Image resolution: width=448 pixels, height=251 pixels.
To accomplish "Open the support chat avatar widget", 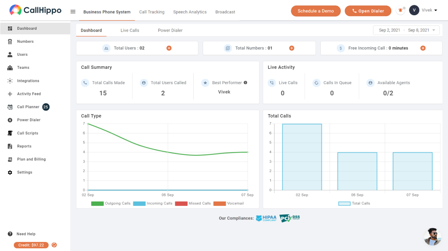I will (x=433, y=236).
